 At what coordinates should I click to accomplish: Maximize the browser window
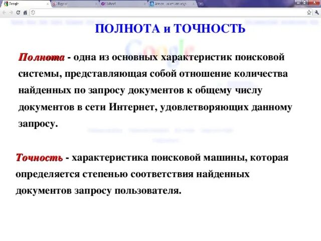pos(305,3)
